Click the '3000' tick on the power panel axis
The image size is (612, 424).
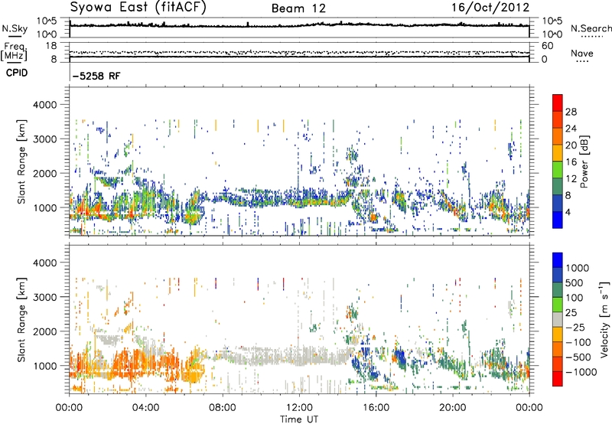pyautogui.click(x=47, y=139)
